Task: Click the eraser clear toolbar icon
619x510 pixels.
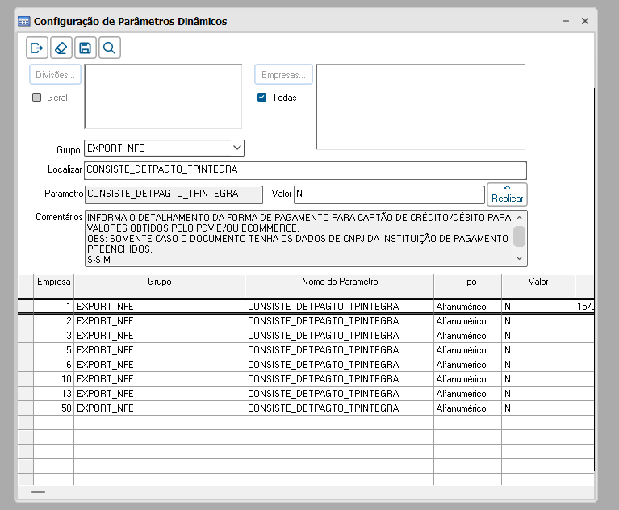Action: click(x=61, y=48)
